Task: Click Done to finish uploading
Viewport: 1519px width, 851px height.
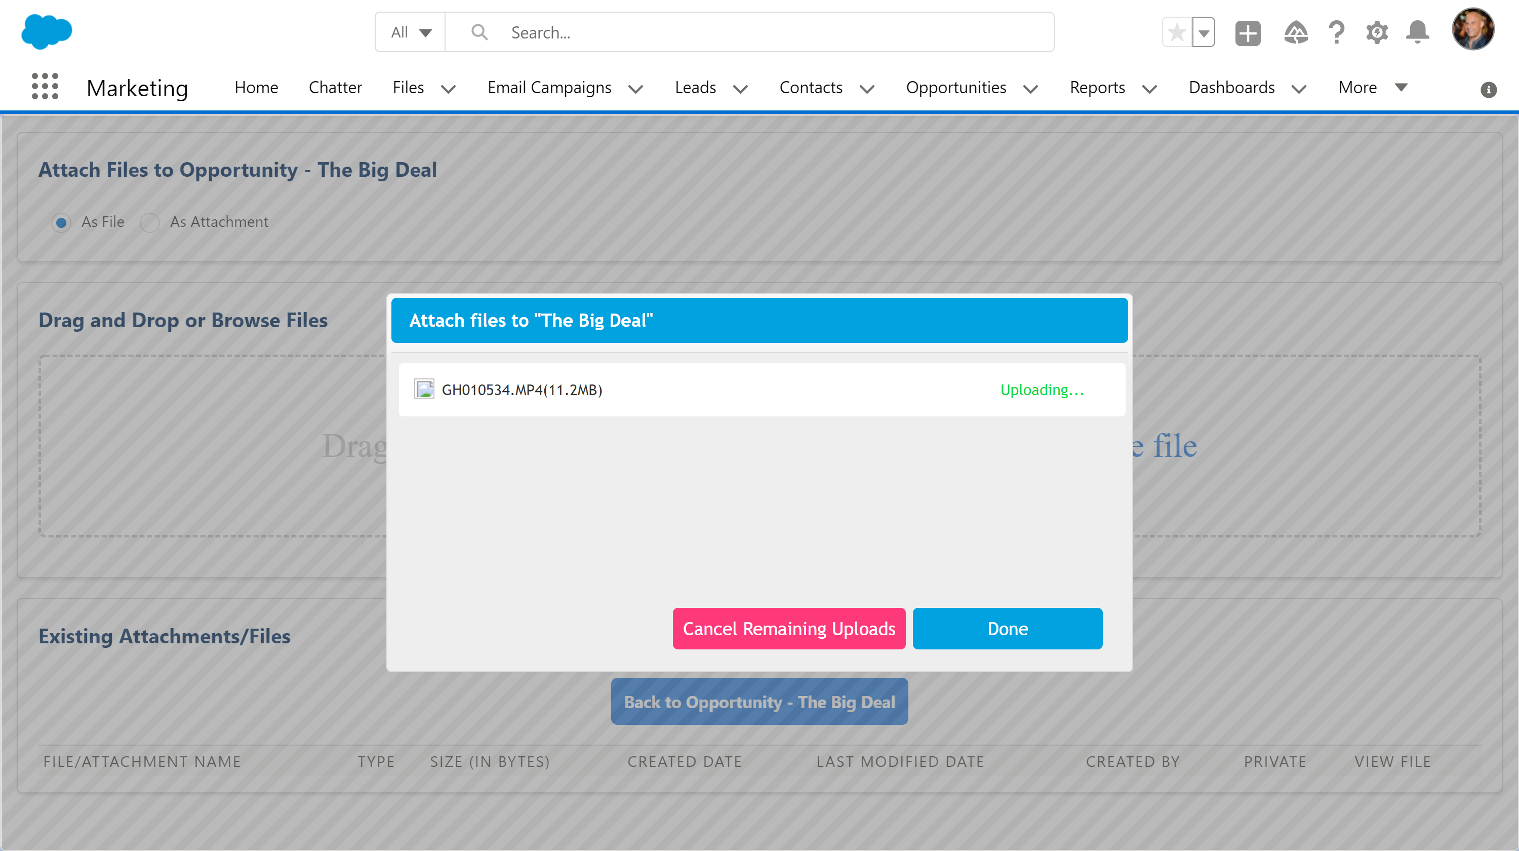Action: [x=1007, y=628]
